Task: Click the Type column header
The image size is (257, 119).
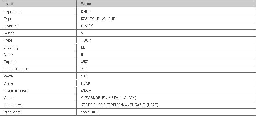Action: [x=8, y=4]
